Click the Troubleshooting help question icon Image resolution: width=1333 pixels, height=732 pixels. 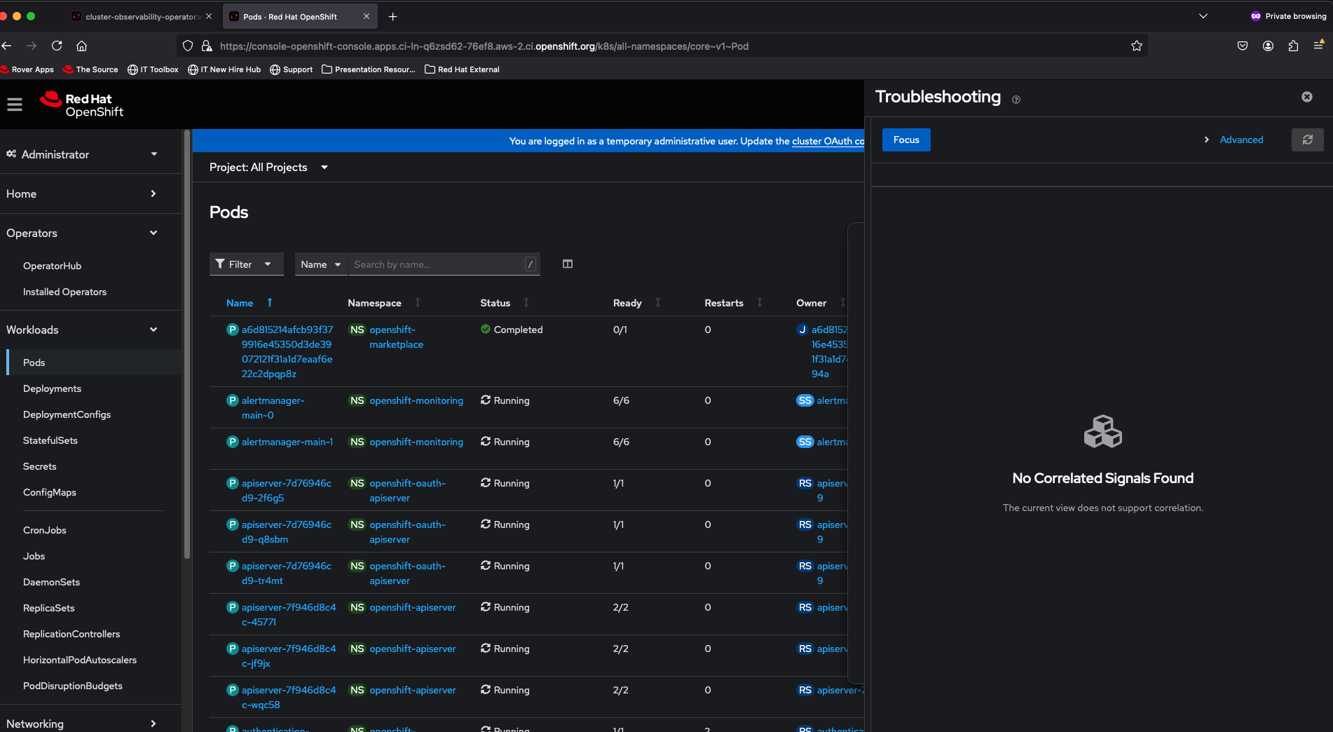pos(1016,100)
